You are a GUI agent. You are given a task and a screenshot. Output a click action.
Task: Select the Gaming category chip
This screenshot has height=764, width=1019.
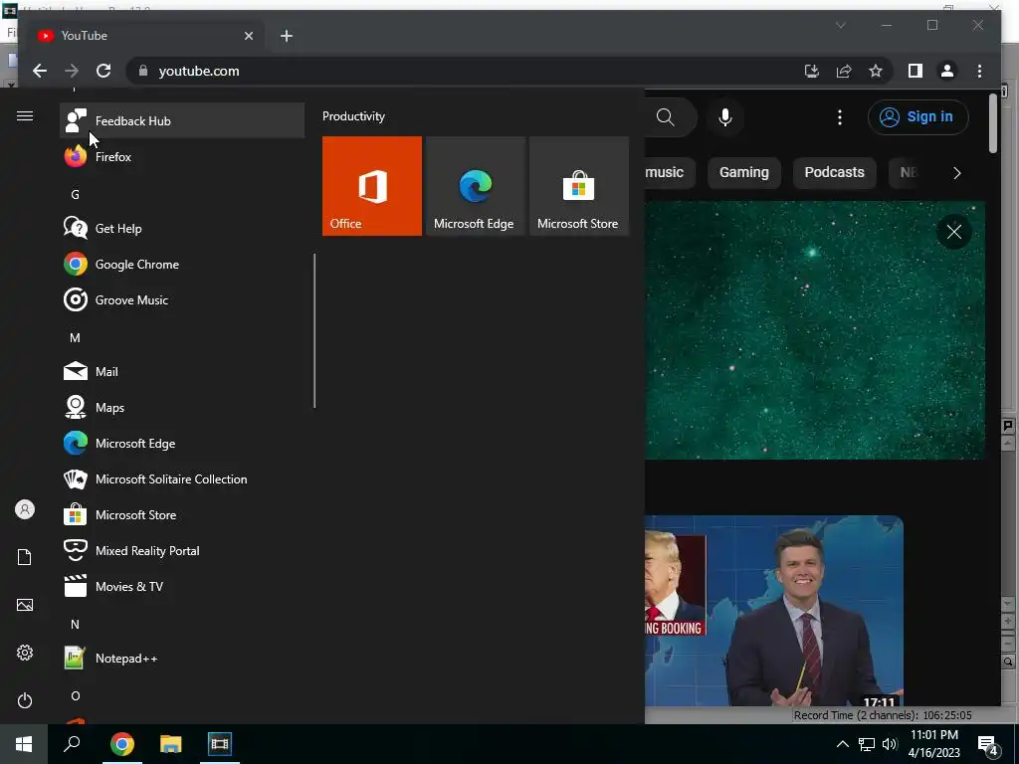point(744,172)
